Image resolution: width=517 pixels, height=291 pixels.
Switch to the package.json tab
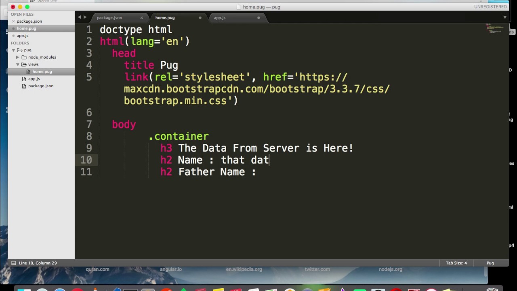[109, 17]
